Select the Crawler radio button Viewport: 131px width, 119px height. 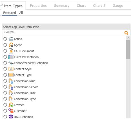5,105
